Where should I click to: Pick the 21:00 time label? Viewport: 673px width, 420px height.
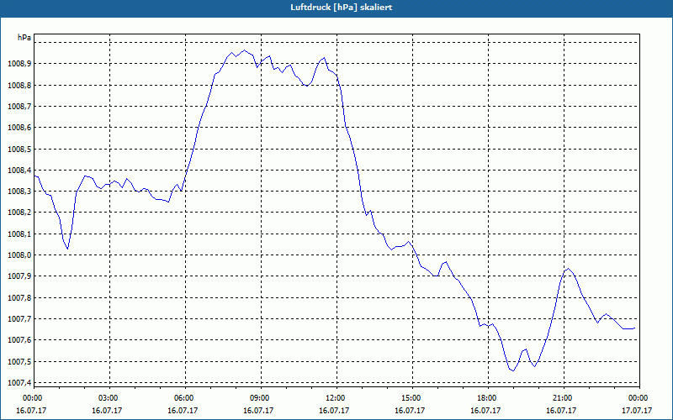563,398
